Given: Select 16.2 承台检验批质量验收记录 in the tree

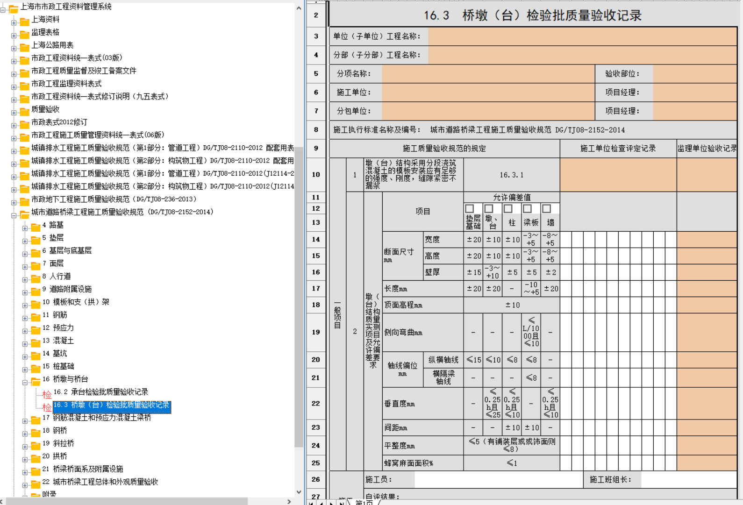Looking at the screenshot, I should point(100,392).
